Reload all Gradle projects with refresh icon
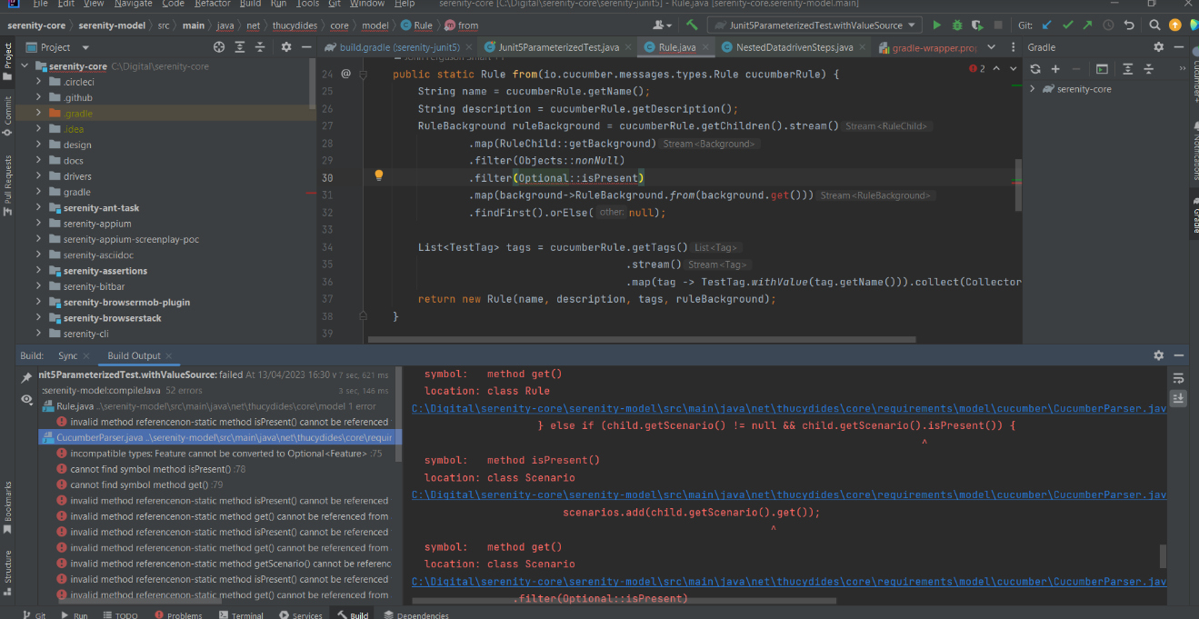 pyautogui.click(x=1035, y=68)
